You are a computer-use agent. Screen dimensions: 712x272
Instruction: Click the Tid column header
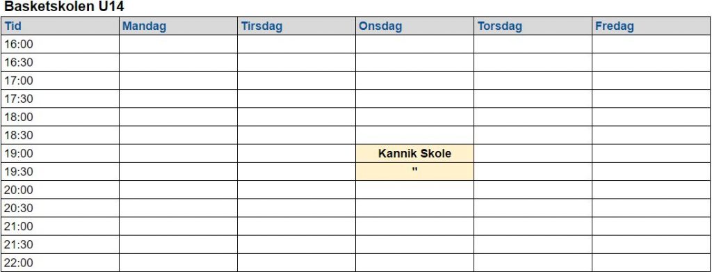60,26
